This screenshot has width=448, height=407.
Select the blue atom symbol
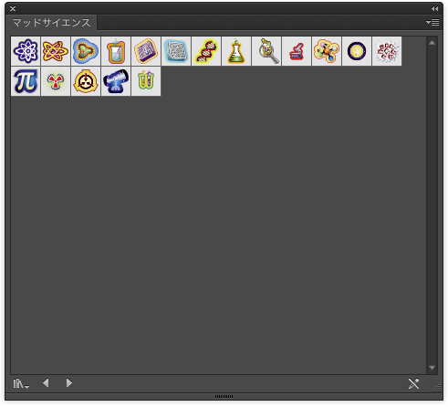26,51
